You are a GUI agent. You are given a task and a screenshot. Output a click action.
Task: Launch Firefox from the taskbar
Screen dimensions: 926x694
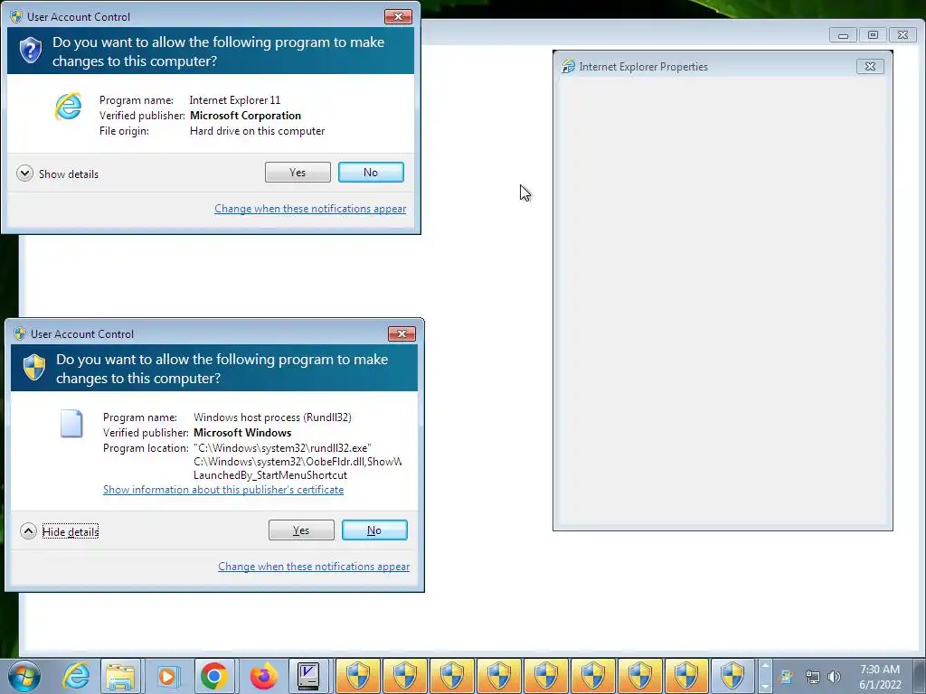(x=263, y=676)
